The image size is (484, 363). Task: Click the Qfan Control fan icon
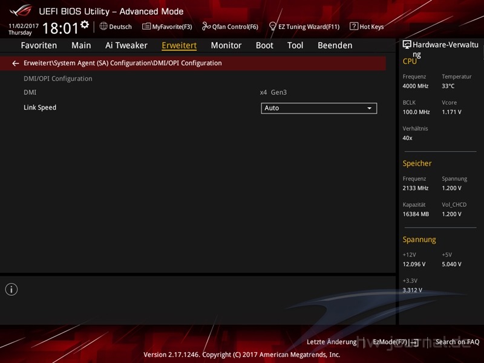point(206,26)
